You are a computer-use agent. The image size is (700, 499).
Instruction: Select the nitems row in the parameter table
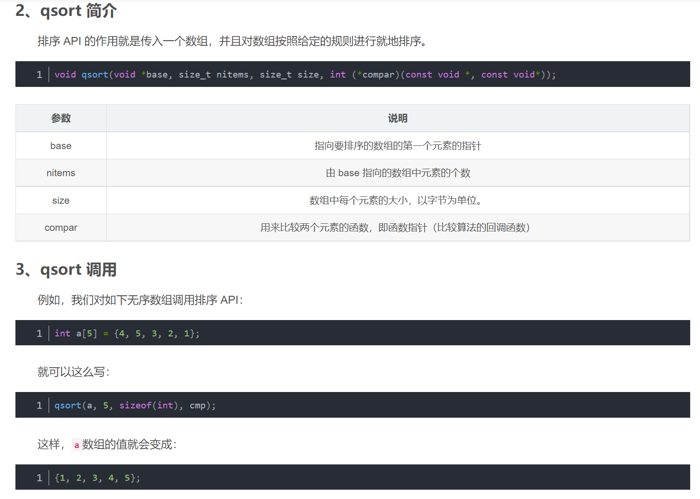click(60, 172)
